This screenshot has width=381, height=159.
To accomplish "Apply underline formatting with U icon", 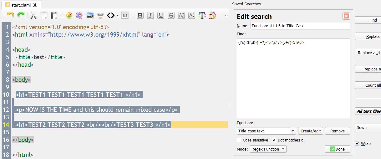I will pyautogui.click(x=160, y=15).
